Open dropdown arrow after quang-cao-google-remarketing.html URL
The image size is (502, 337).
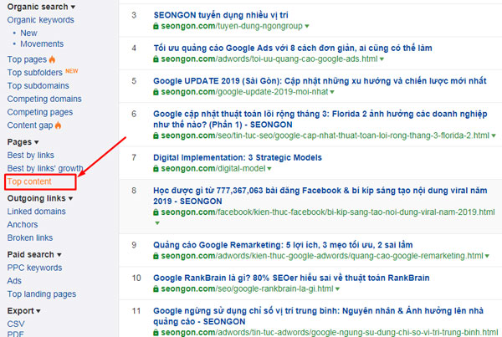point(487,256)
